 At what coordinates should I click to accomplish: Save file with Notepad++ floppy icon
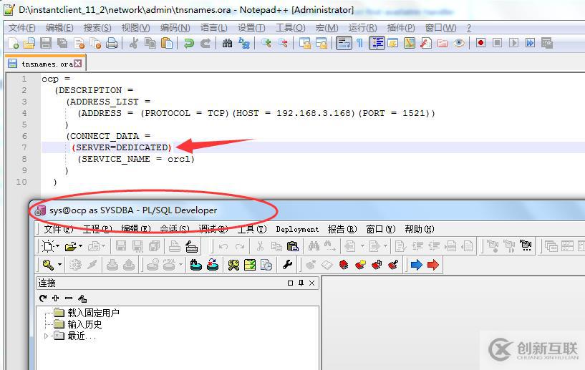click(x=46, y=43)
